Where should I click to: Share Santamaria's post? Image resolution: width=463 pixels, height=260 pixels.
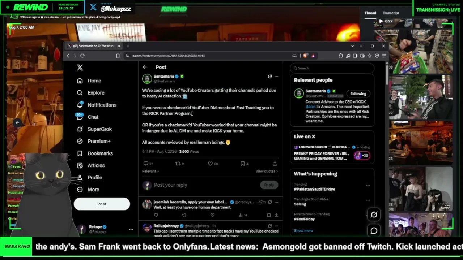[275, 164]
